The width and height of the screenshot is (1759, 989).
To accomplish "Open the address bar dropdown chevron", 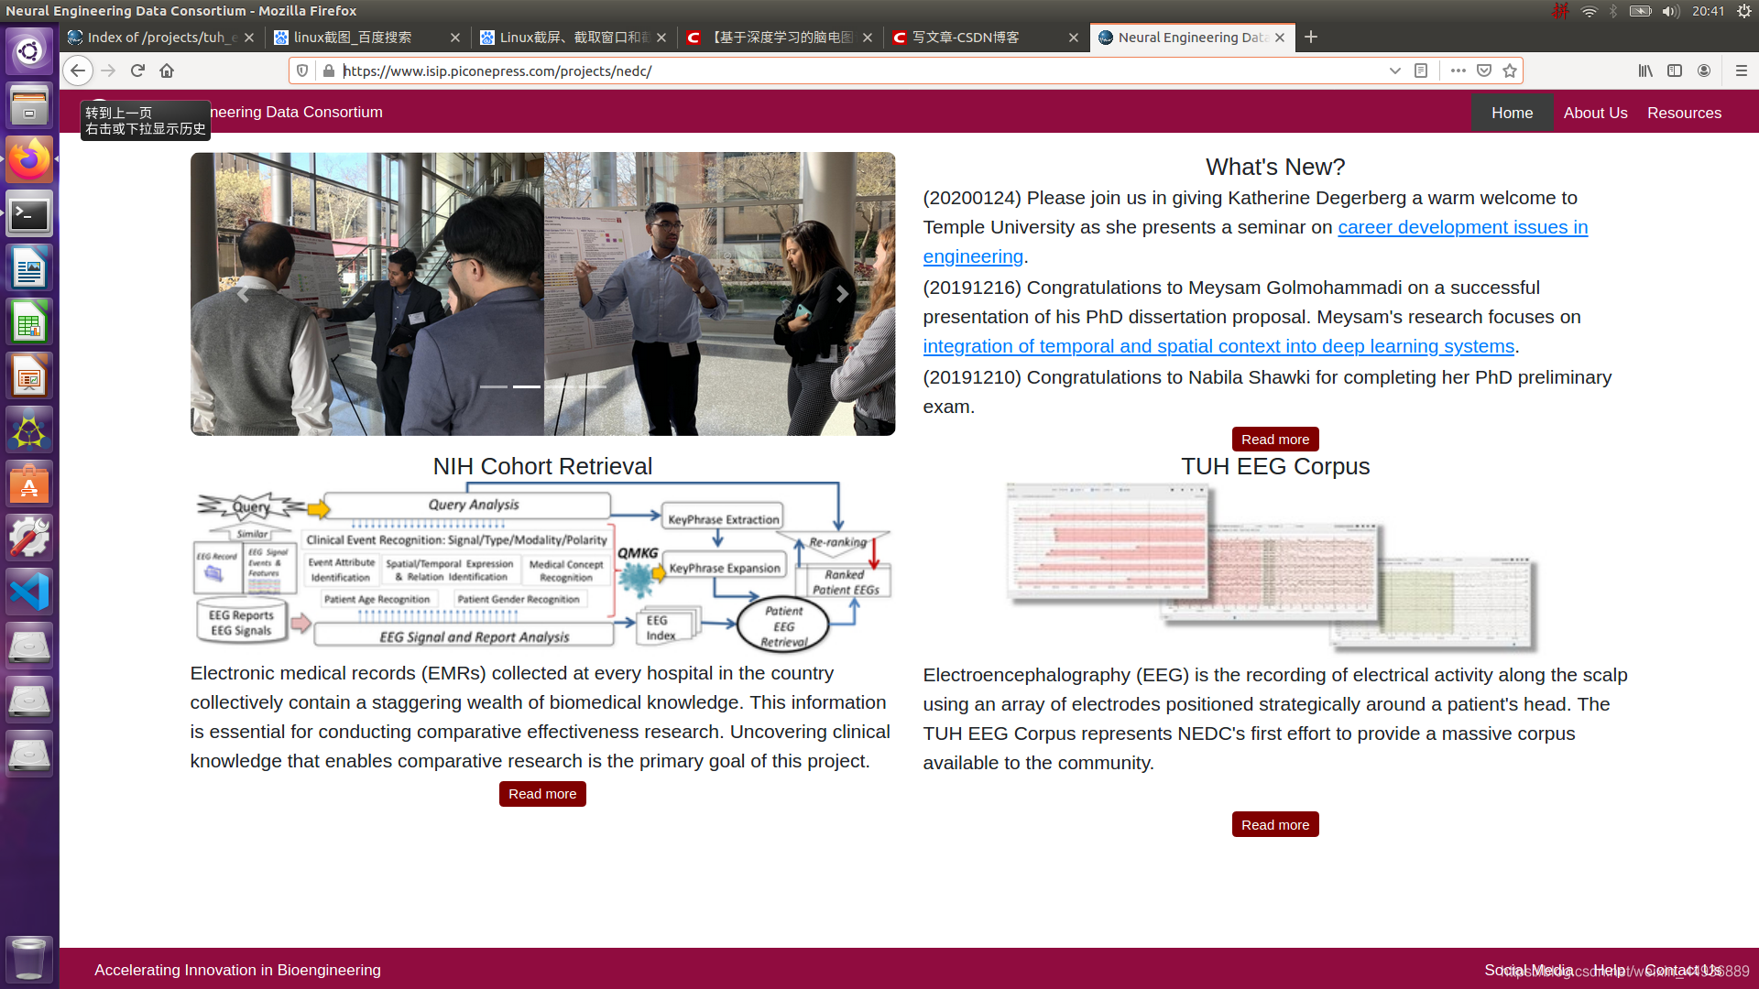I will [x=1394, y=71].
